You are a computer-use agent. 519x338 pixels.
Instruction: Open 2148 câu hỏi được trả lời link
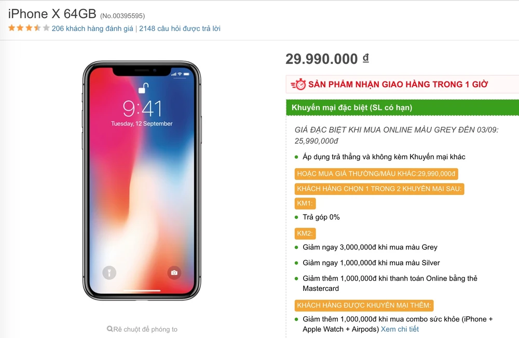pos(180,29)
